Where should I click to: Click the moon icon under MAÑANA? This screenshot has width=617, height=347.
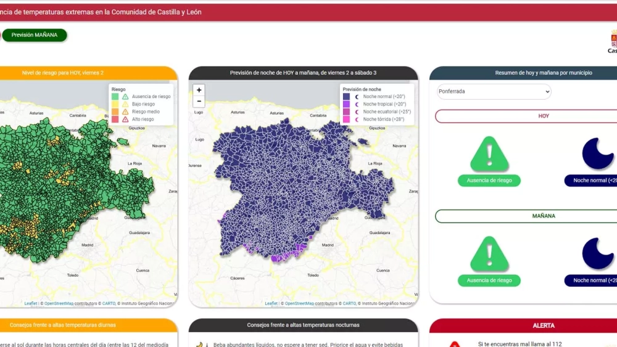[x=598, y=254]
